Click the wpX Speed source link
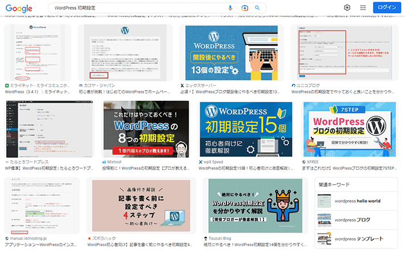Screen dimensions: 405x253 pos(211,162)
